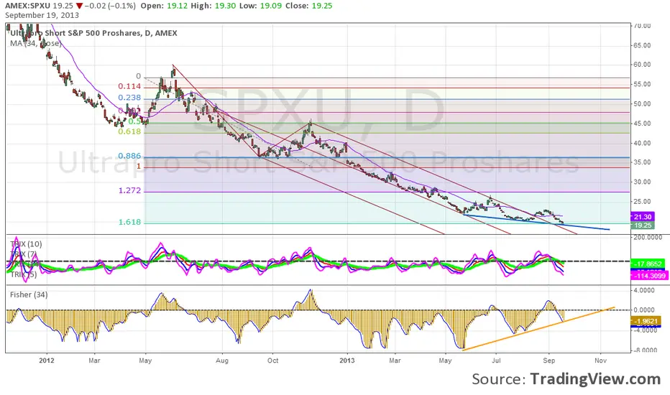
Task: Click the 21.30 moving average price tag
Action: [x=642, y=218]
